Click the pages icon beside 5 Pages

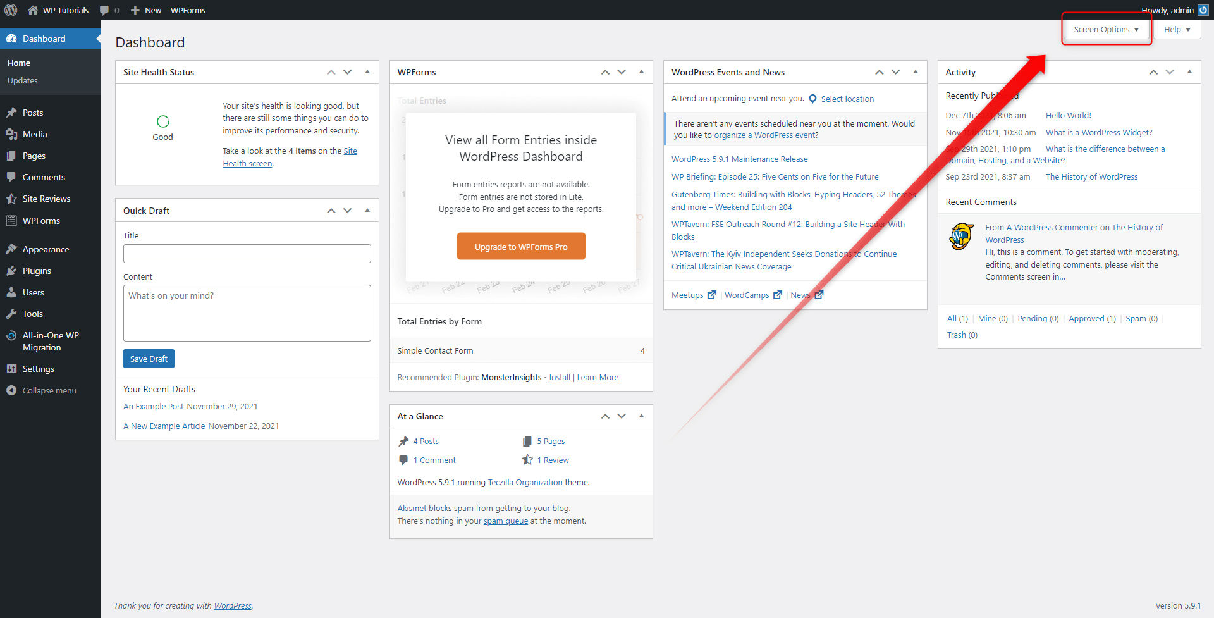pos(527,441)
